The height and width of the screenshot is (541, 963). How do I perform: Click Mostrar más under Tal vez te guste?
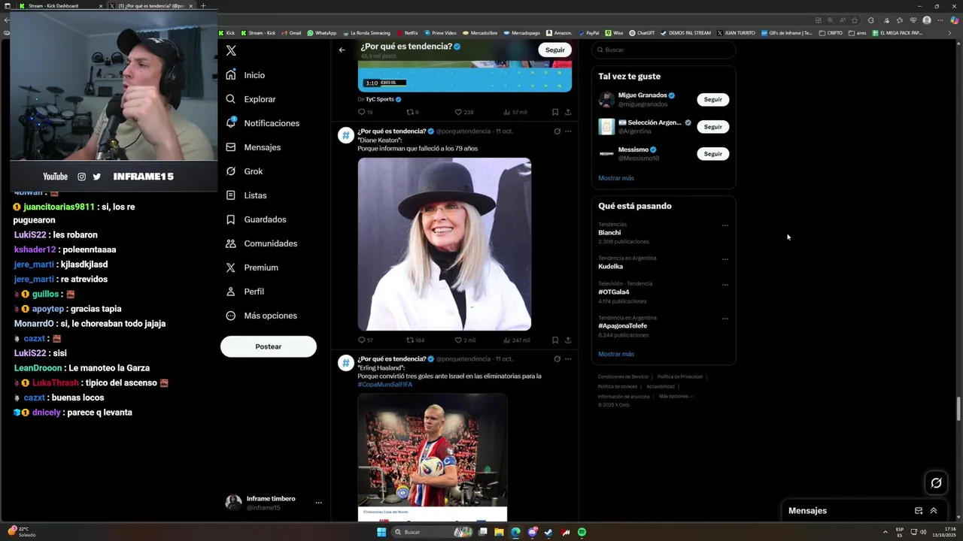pos(616,178)
